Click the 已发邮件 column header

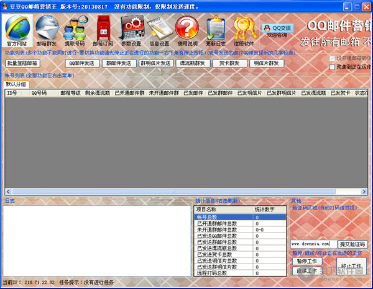(x=193, y=93)
